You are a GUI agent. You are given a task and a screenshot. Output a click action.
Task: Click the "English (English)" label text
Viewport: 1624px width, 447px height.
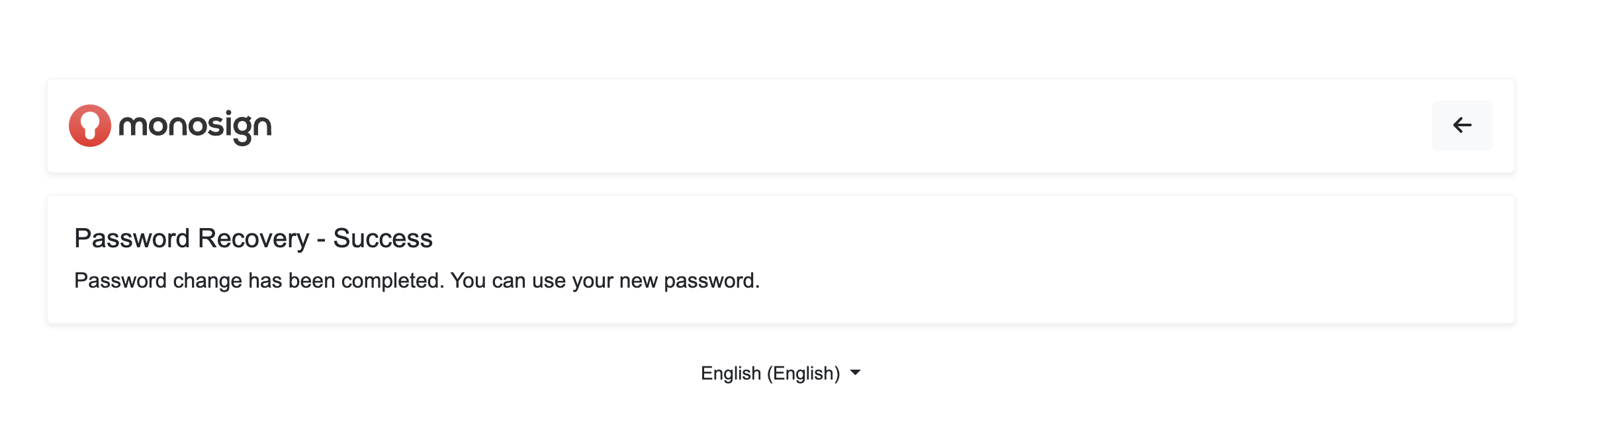point(770,374)
